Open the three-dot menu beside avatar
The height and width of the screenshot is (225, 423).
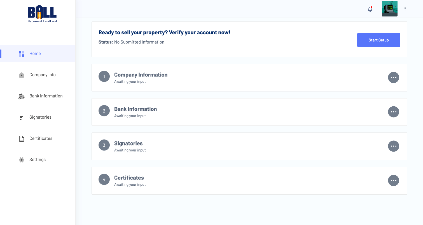pyautogui.click(x=405, y=9)
